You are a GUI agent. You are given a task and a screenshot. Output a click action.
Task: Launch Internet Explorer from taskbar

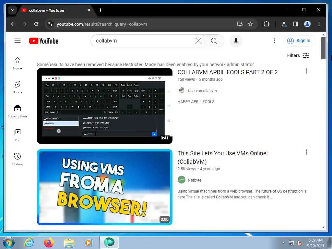pyautogui.click(x=29, y=243)
